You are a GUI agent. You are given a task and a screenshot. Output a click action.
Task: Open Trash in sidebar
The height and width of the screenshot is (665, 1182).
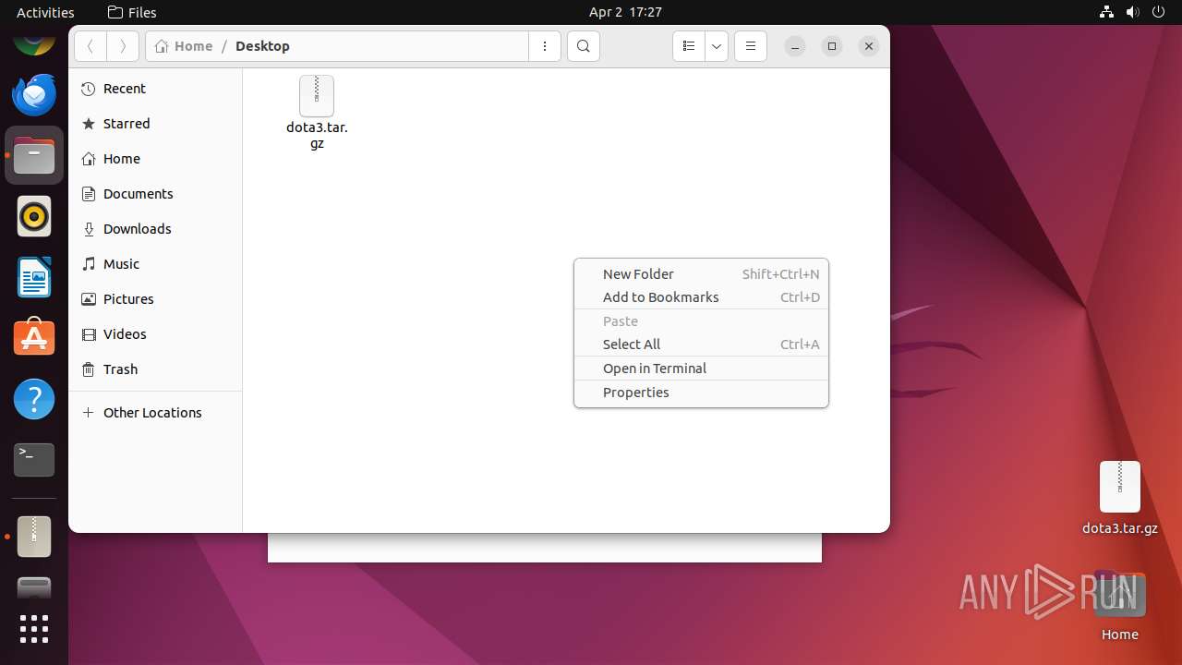[155, 369]
